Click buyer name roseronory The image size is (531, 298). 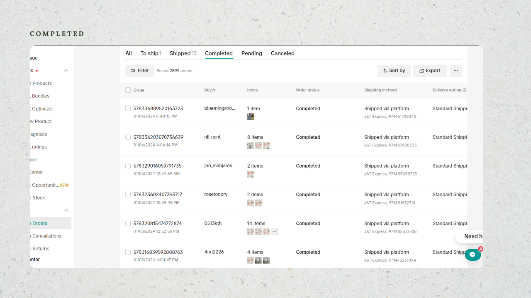click(216, 195)
